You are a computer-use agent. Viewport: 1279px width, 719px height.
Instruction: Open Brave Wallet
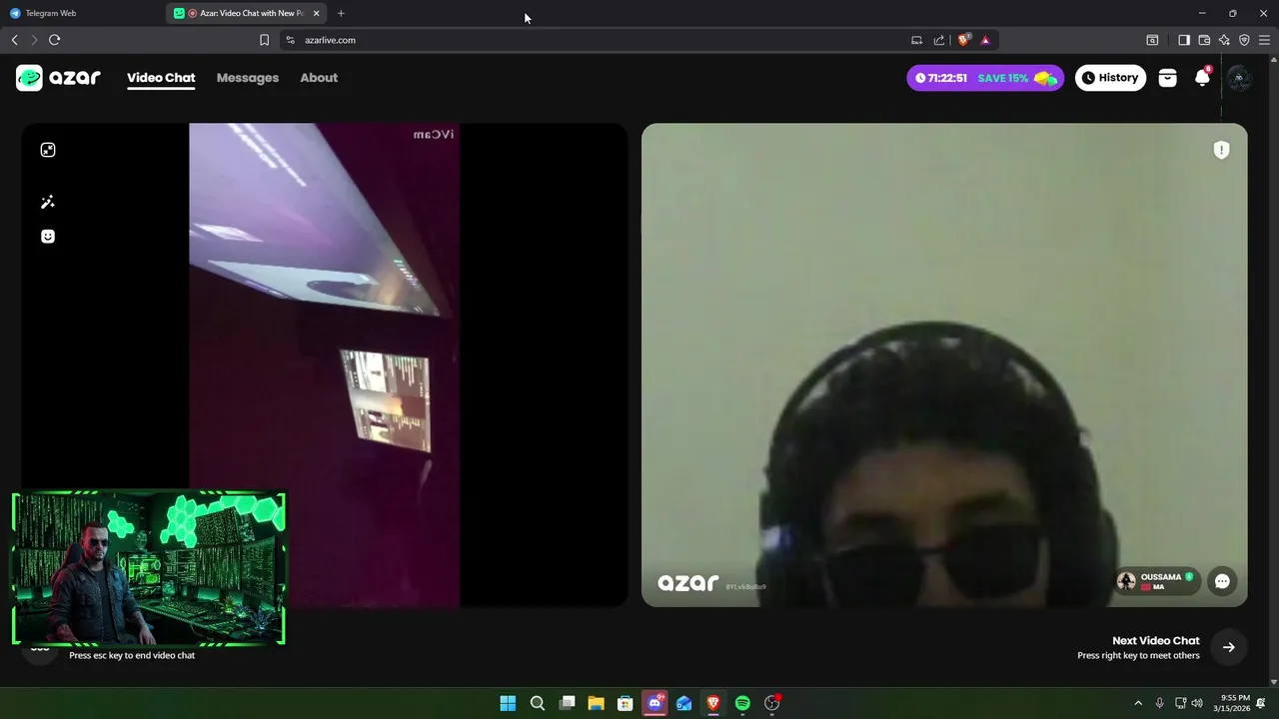[1204, 40]
